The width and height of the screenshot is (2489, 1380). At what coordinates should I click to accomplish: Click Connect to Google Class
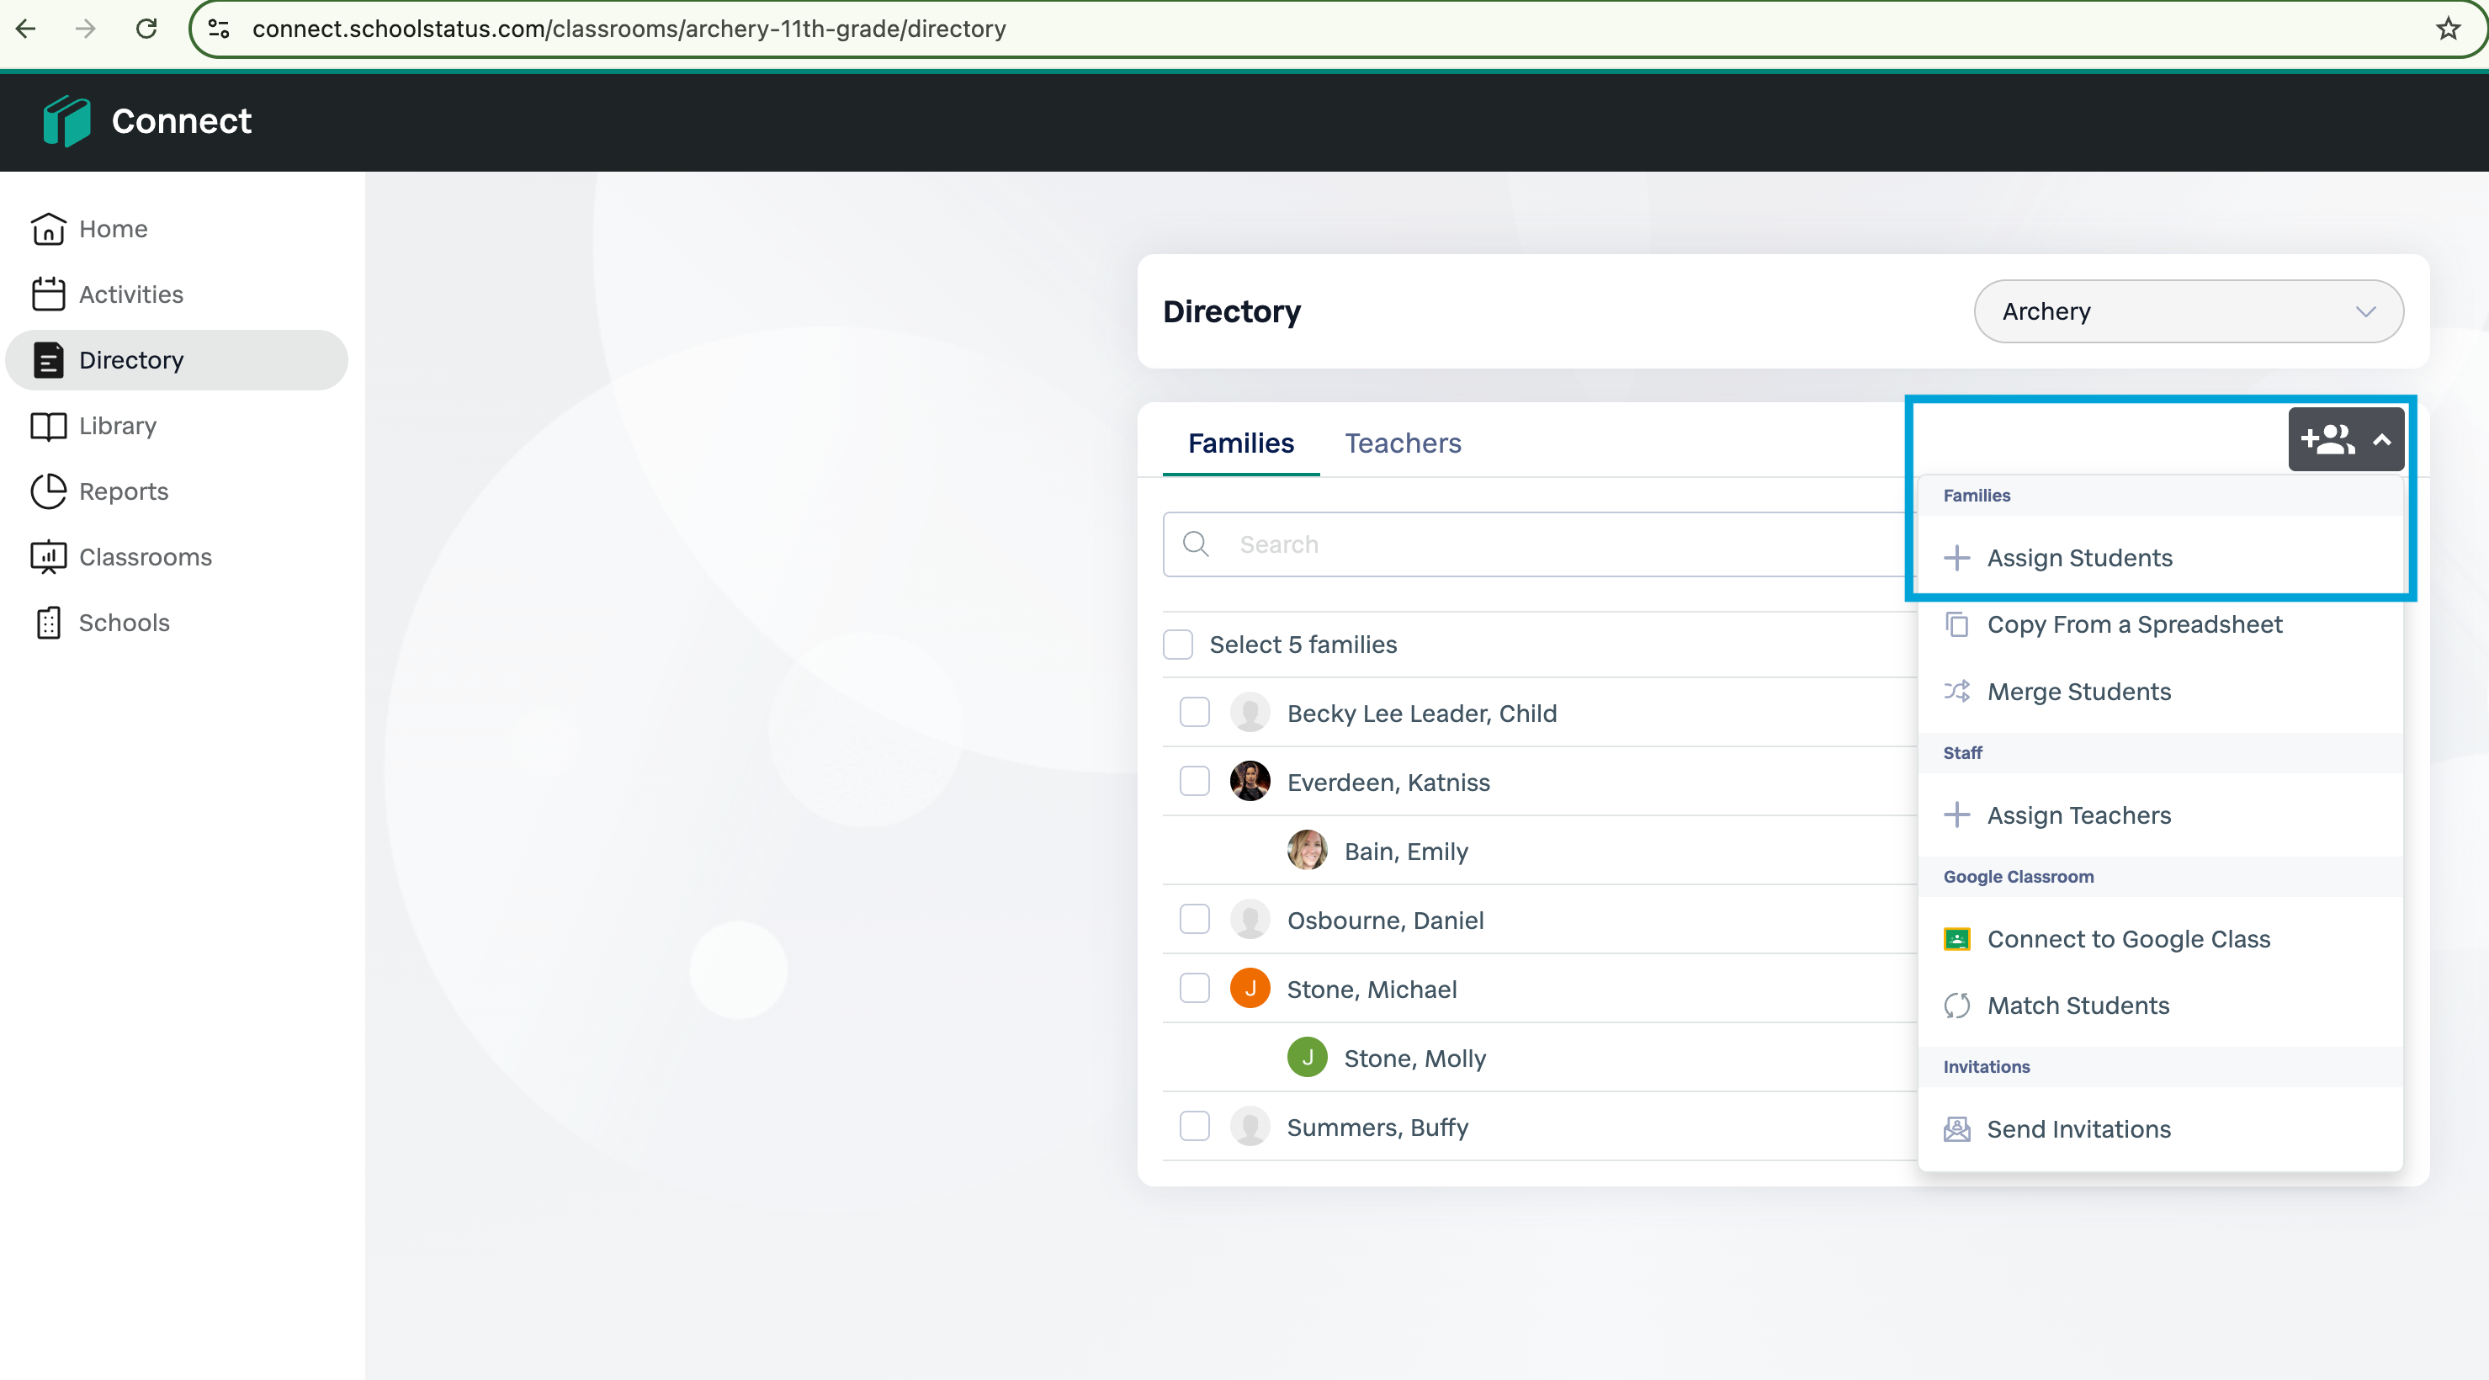click(x=2128, y=939)
